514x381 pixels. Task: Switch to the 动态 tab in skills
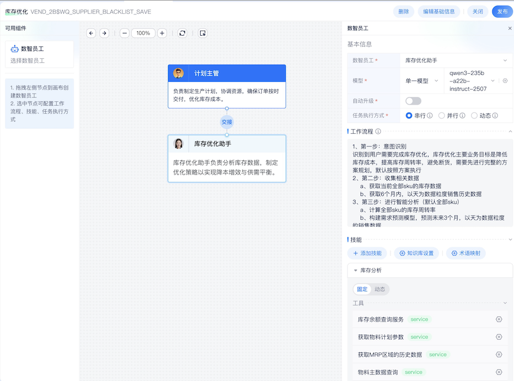pos(381,289)
